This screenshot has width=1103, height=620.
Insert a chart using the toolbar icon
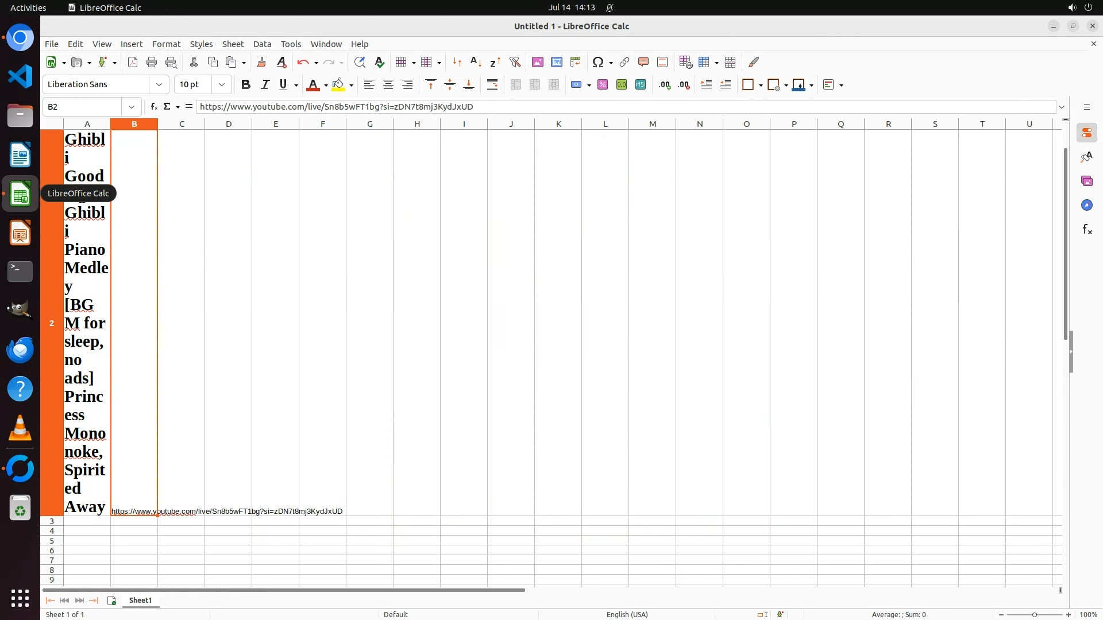click(x=556, y=62)
